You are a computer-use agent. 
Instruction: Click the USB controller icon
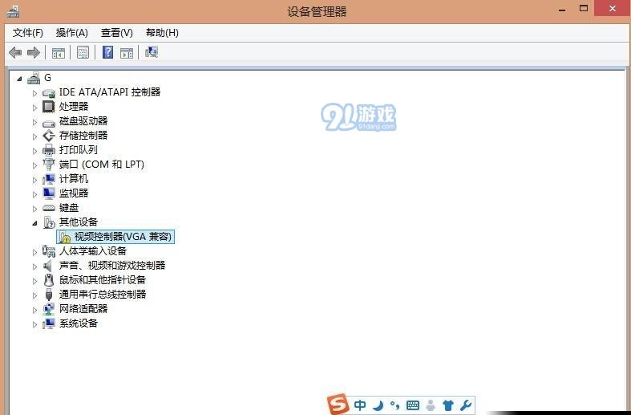(49, 295)
